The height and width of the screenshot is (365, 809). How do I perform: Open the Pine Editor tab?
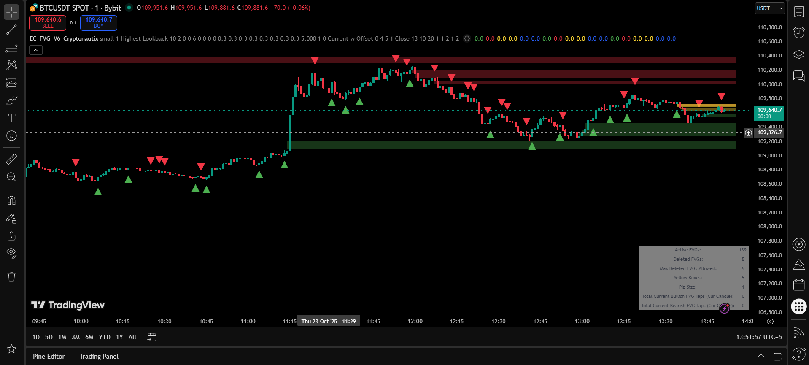pos(49,357)
